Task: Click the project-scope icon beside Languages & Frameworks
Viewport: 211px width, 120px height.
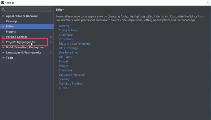Action: coord(51,53)
